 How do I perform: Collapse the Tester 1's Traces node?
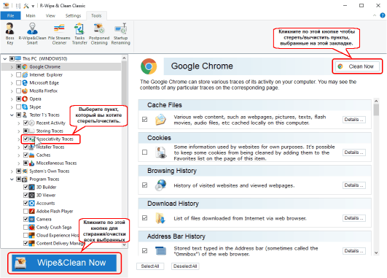(x=12, y=115)
